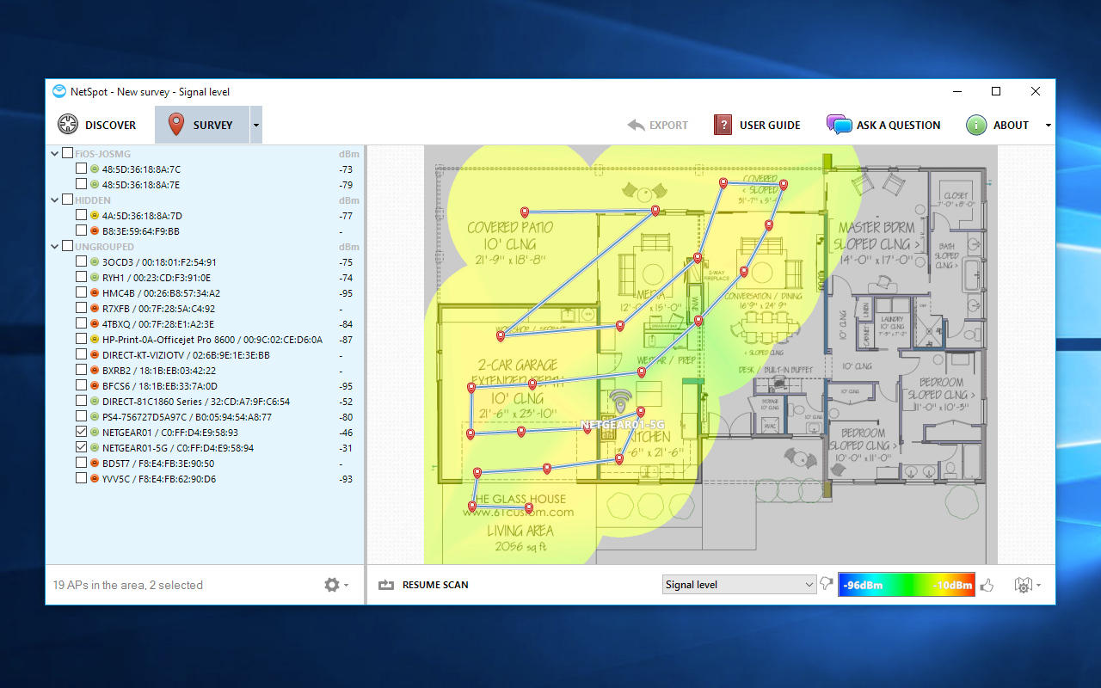Viewport: 1101px width, 688px height.
Task: Click the green middle of the signal scale
Action: (x=907, y=585)
